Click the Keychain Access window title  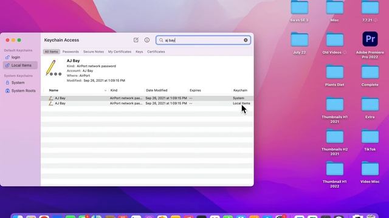coord(61,40)
